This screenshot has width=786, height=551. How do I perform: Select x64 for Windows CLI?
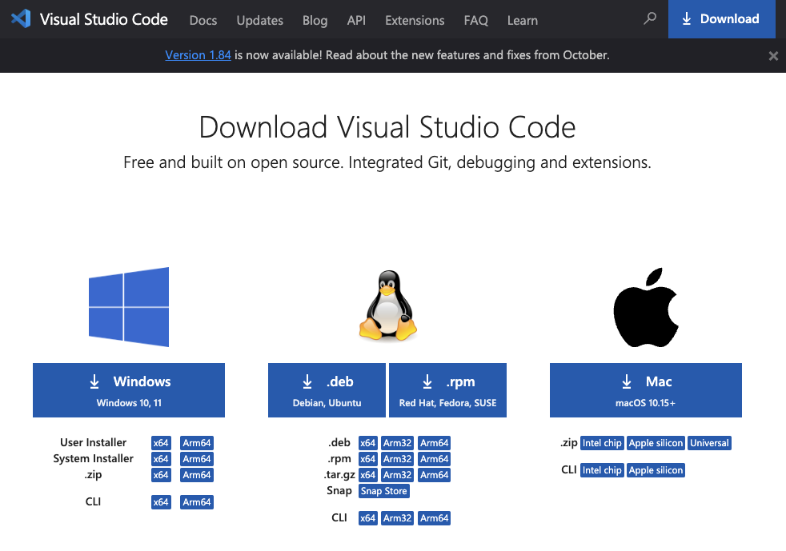tap(161, 502)
